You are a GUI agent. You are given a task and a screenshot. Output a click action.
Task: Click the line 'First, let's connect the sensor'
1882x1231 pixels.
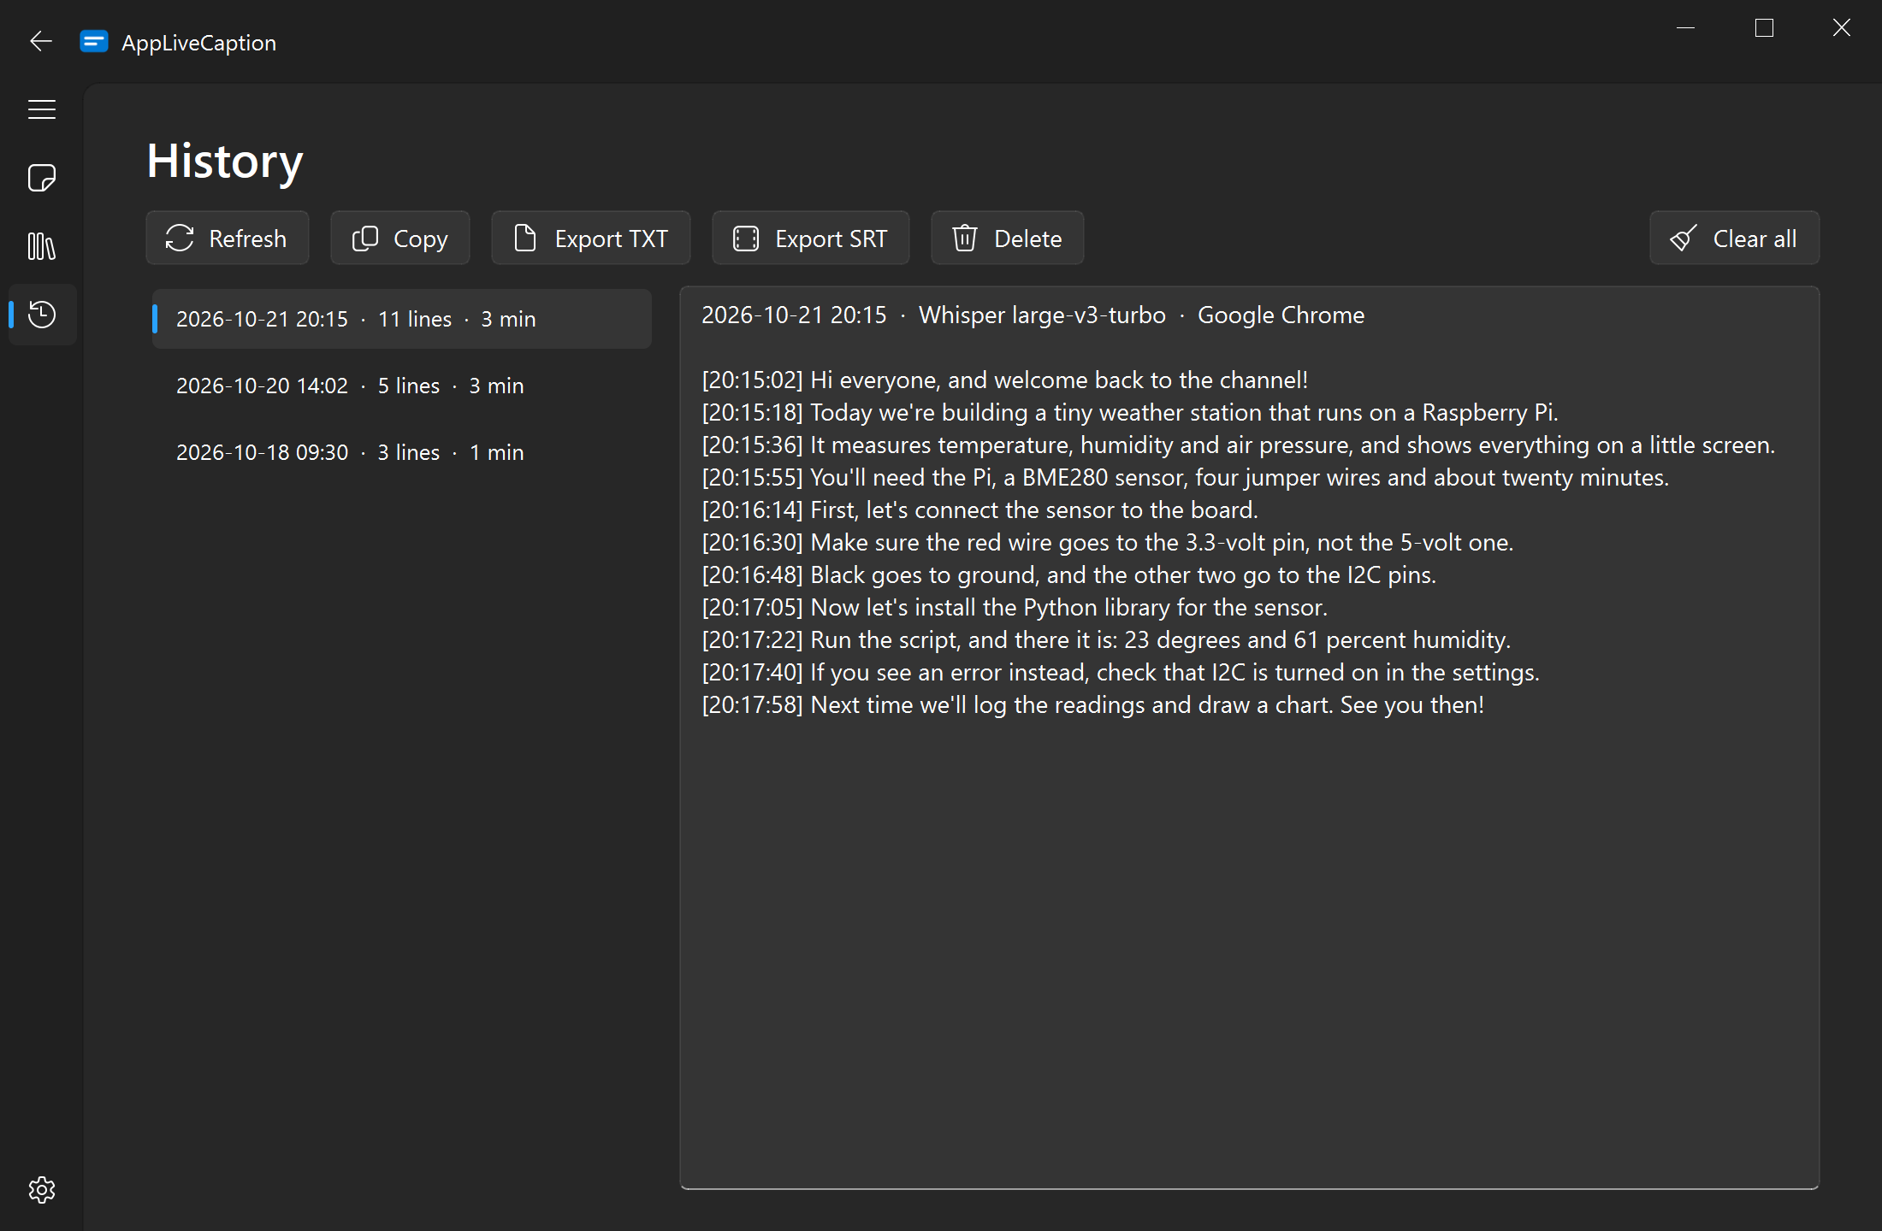pos(979,509)
